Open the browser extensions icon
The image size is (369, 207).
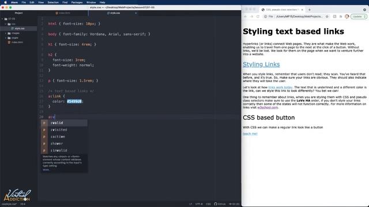(x=334, y=17)
